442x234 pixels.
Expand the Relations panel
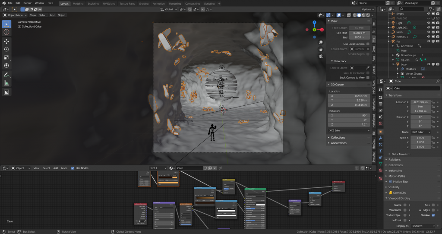(x=395, y=160)
